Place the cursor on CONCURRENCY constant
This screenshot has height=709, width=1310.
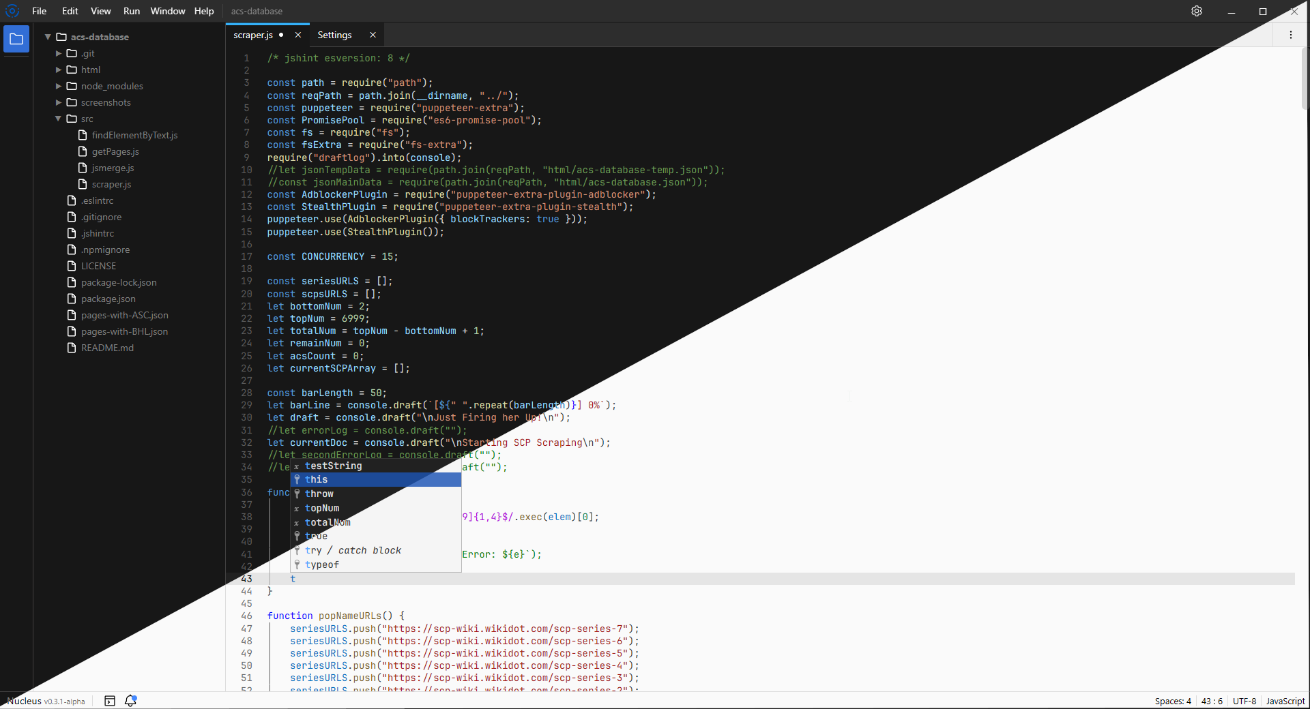[333, 256]
